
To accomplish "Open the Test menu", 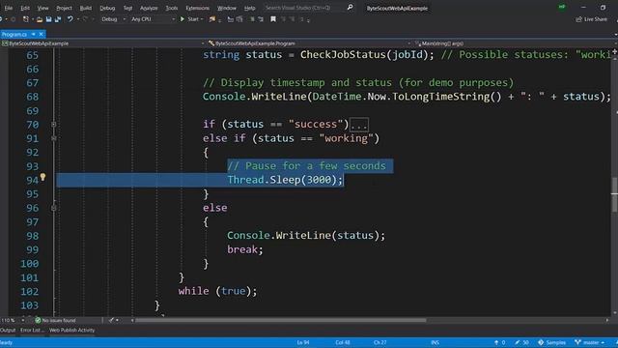I will click(x=127, y=8).
